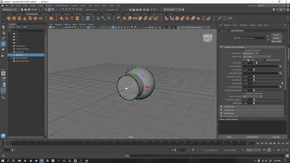The image size is (290, 163).
Task: Switch to the pfxToon1 tab
Action: pyautogui.click(x=224, y=30)
